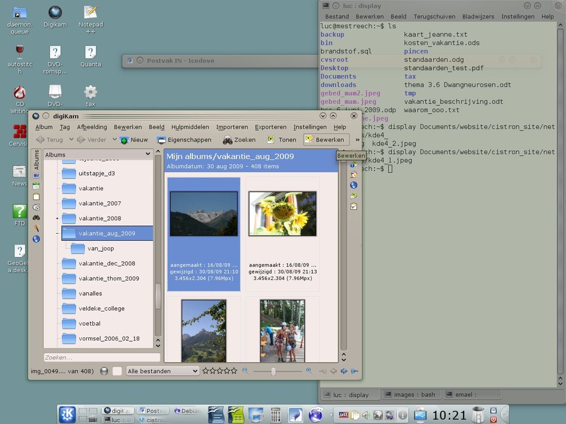Open the Afbeelding menu
The height and width of the screenshot is (424, 566).
point(92,127)
